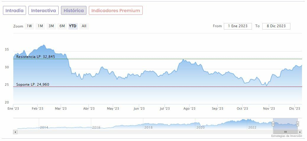307x141 pixels.
Task: Choose the 6M zoom range
Action: coord(62,26)
